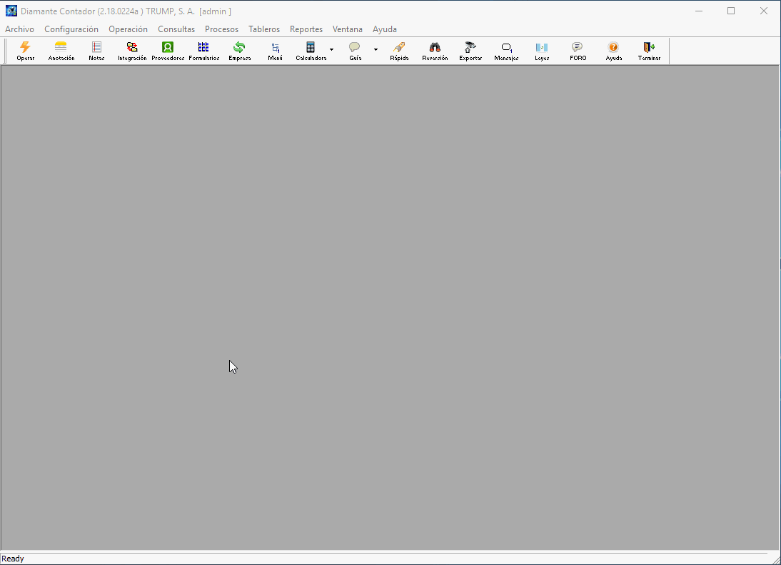
Task: Click the Operar lightning bolt icon
Action: pos(26,51)
